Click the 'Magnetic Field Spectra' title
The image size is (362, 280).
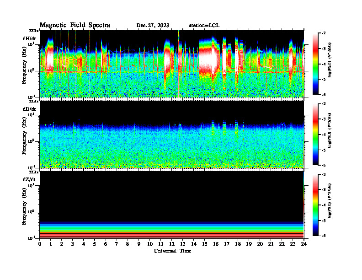pyautogui.click(x=75, y=25)
